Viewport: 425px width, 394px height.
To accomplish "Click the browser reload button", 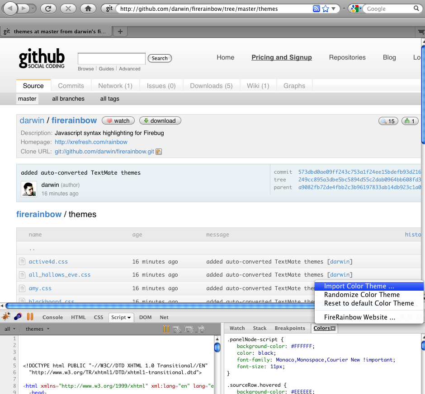I will tap(48, 8).
